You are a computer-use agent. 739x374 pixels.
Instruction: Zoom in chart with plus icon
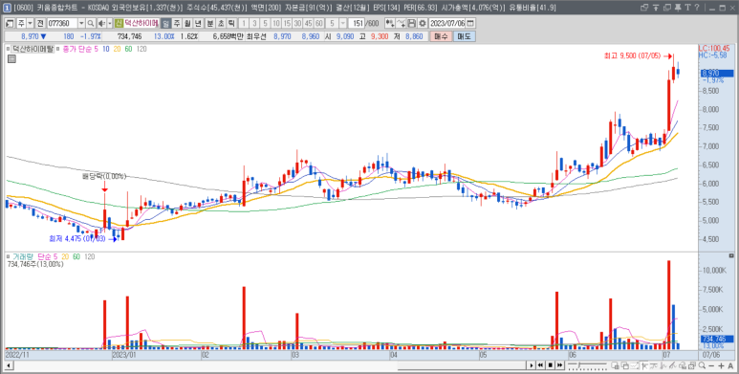721,366
